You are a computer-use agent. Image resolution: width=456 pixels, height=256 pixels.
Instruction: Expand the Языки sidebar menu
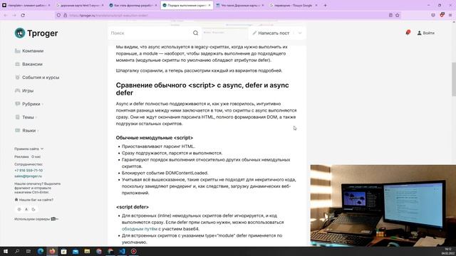coord(26,131)
